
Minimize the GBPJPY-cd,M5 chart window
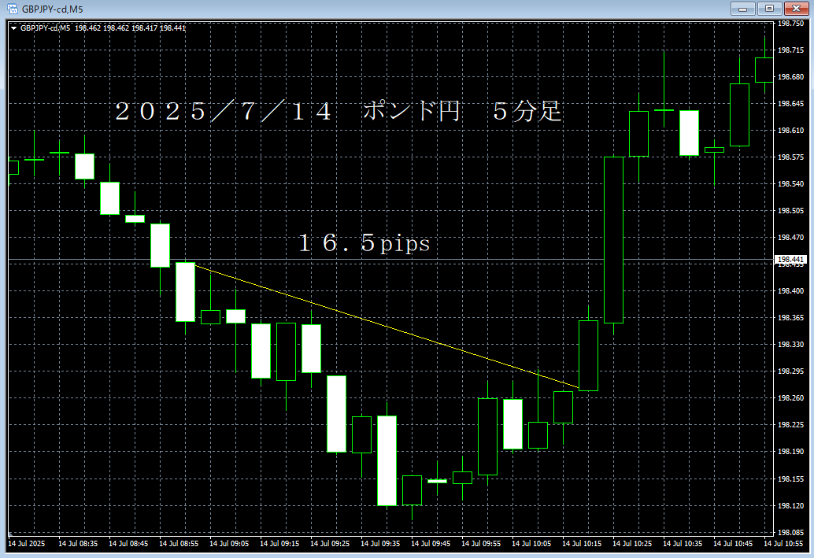pyautogui.click(x=743, y=9)
